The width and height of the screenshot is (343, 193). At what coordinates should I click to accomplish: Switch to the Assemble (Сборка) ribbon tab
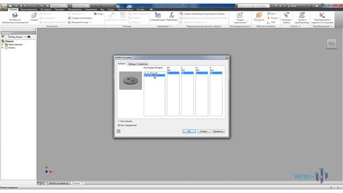click(x=13, y=10)
